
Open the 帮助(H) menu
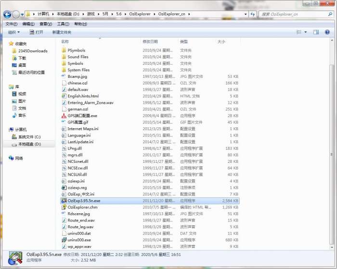[80, 24]
